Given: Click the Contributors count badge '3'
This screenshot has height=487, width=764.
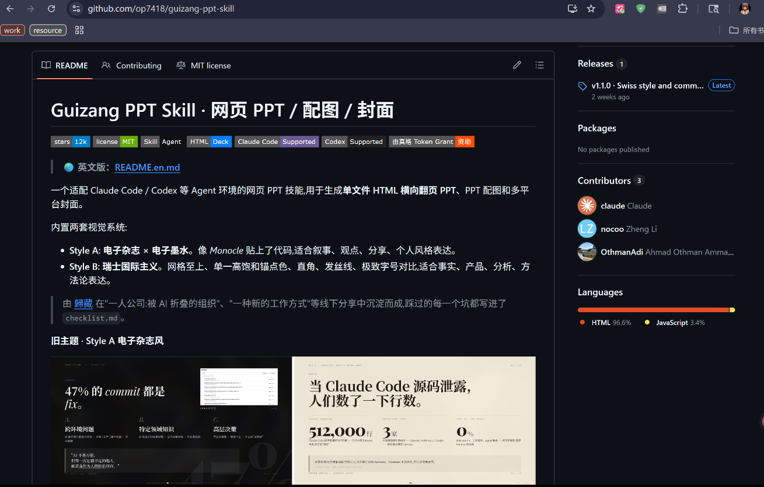Looking at the screenshot, I should point(639,181).
